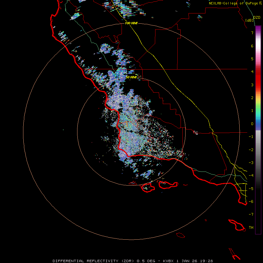
Task: Select the 0 tick label on color scale
Action: (x=252, y=124)
